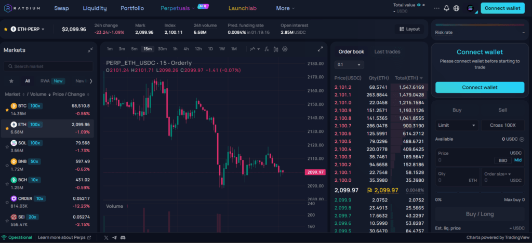Click the swap icon next to Total value

[423, 5]
